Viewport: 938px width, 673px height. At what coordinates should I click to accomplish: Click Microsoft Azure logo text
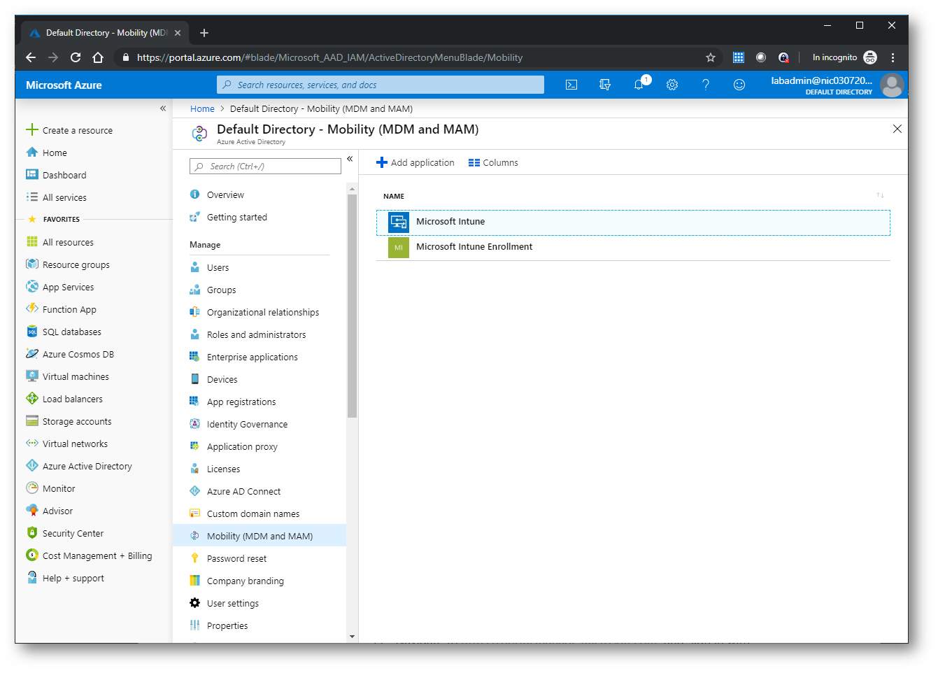click(x=64, y=85)
